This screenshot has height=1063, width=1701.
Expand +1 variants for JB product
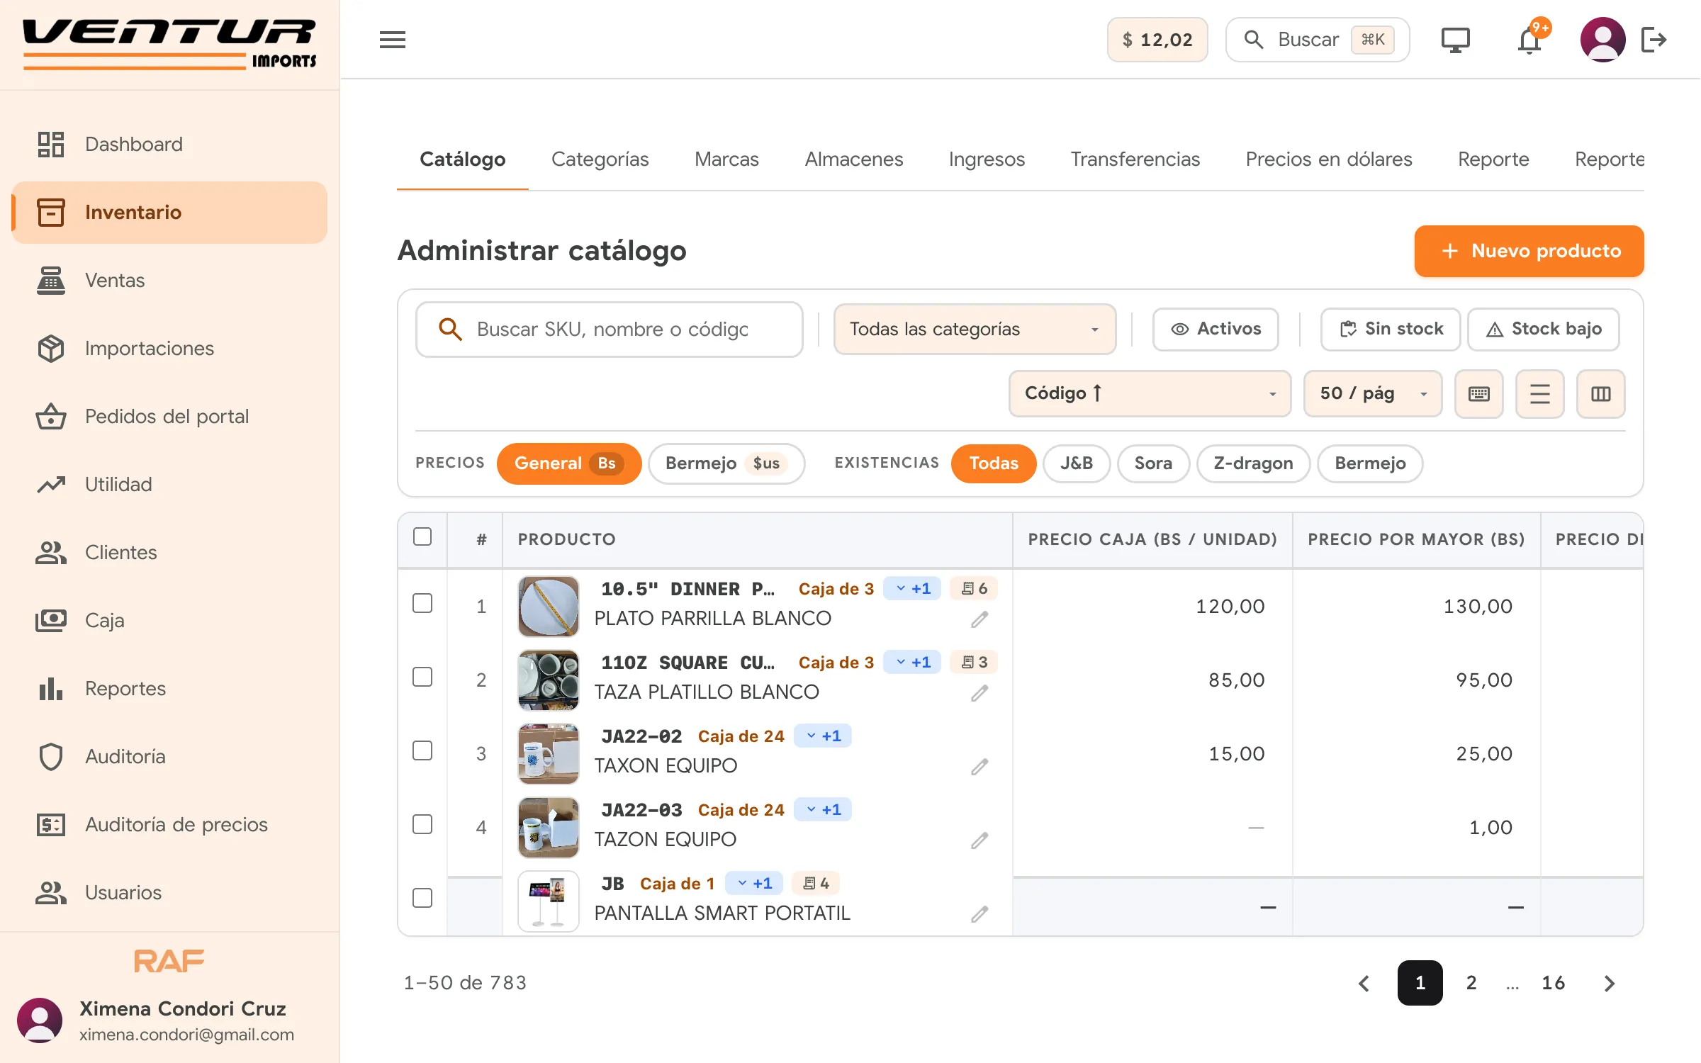tap(754, 884)
